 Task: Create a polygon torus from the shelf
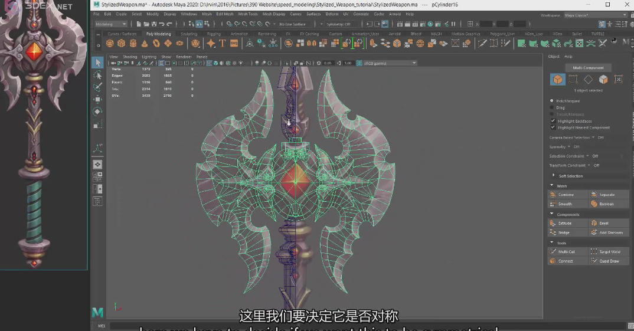(156, 43)
